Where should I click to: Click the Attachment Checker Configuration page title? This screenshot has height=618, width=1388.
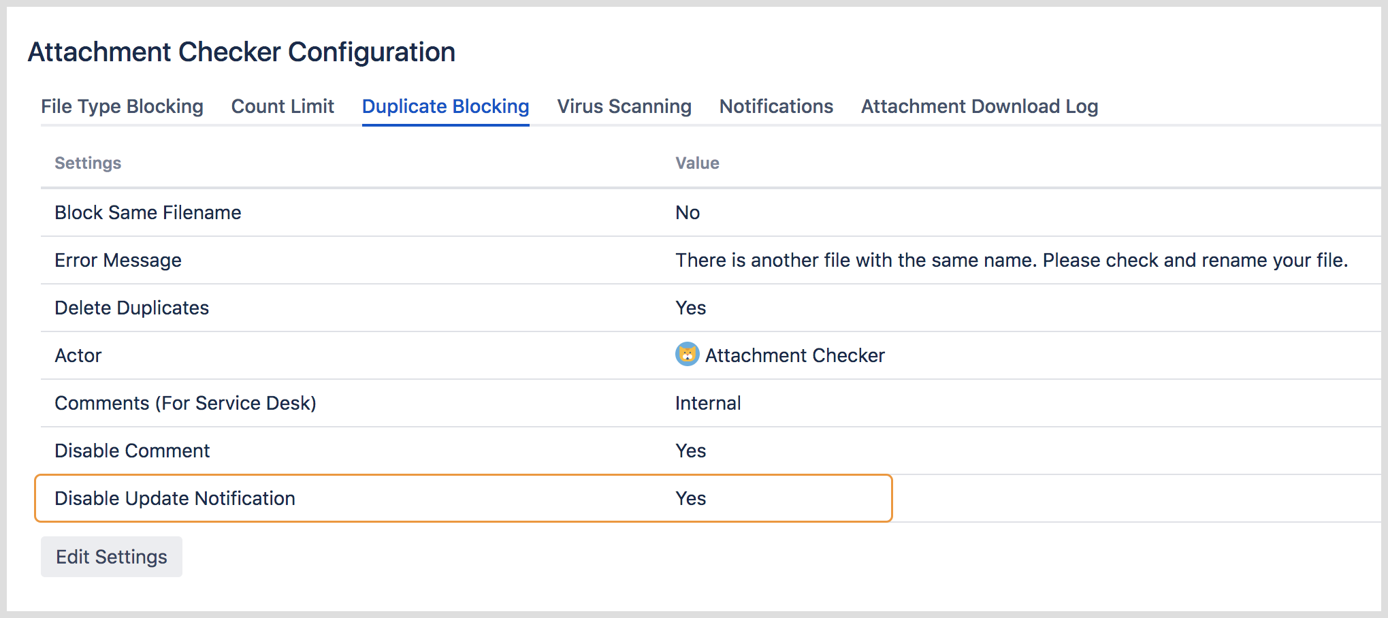[x=241, y=52]
